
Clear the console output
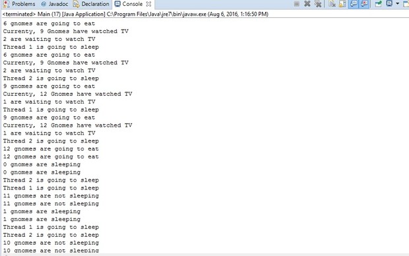coord(332,4)
